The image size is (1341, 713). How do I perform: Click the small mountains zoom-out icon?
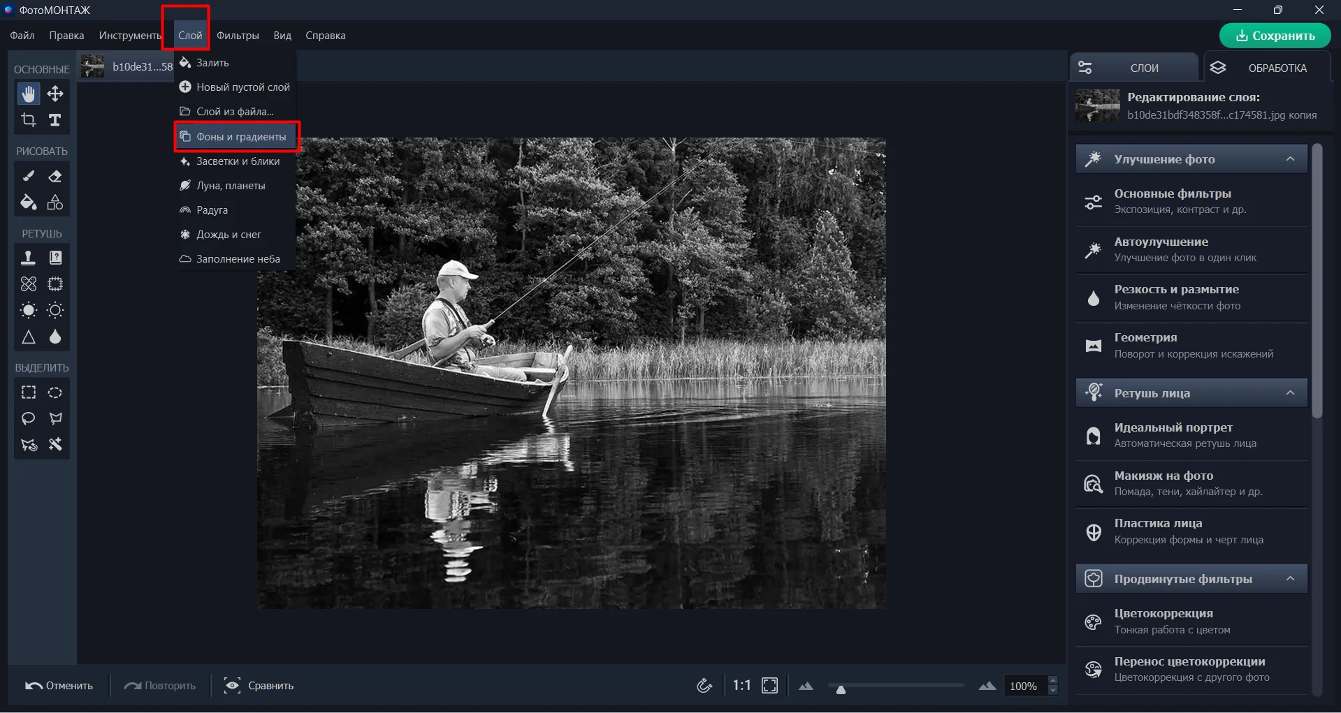(806, 686)
